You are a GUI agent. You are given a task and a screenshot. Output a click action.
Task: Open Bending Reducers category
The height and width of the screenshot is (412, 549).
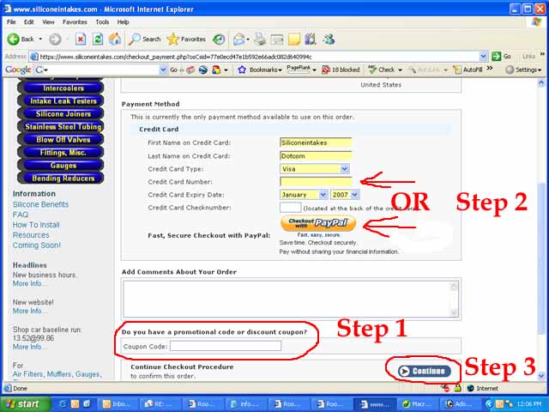[63, 179]
